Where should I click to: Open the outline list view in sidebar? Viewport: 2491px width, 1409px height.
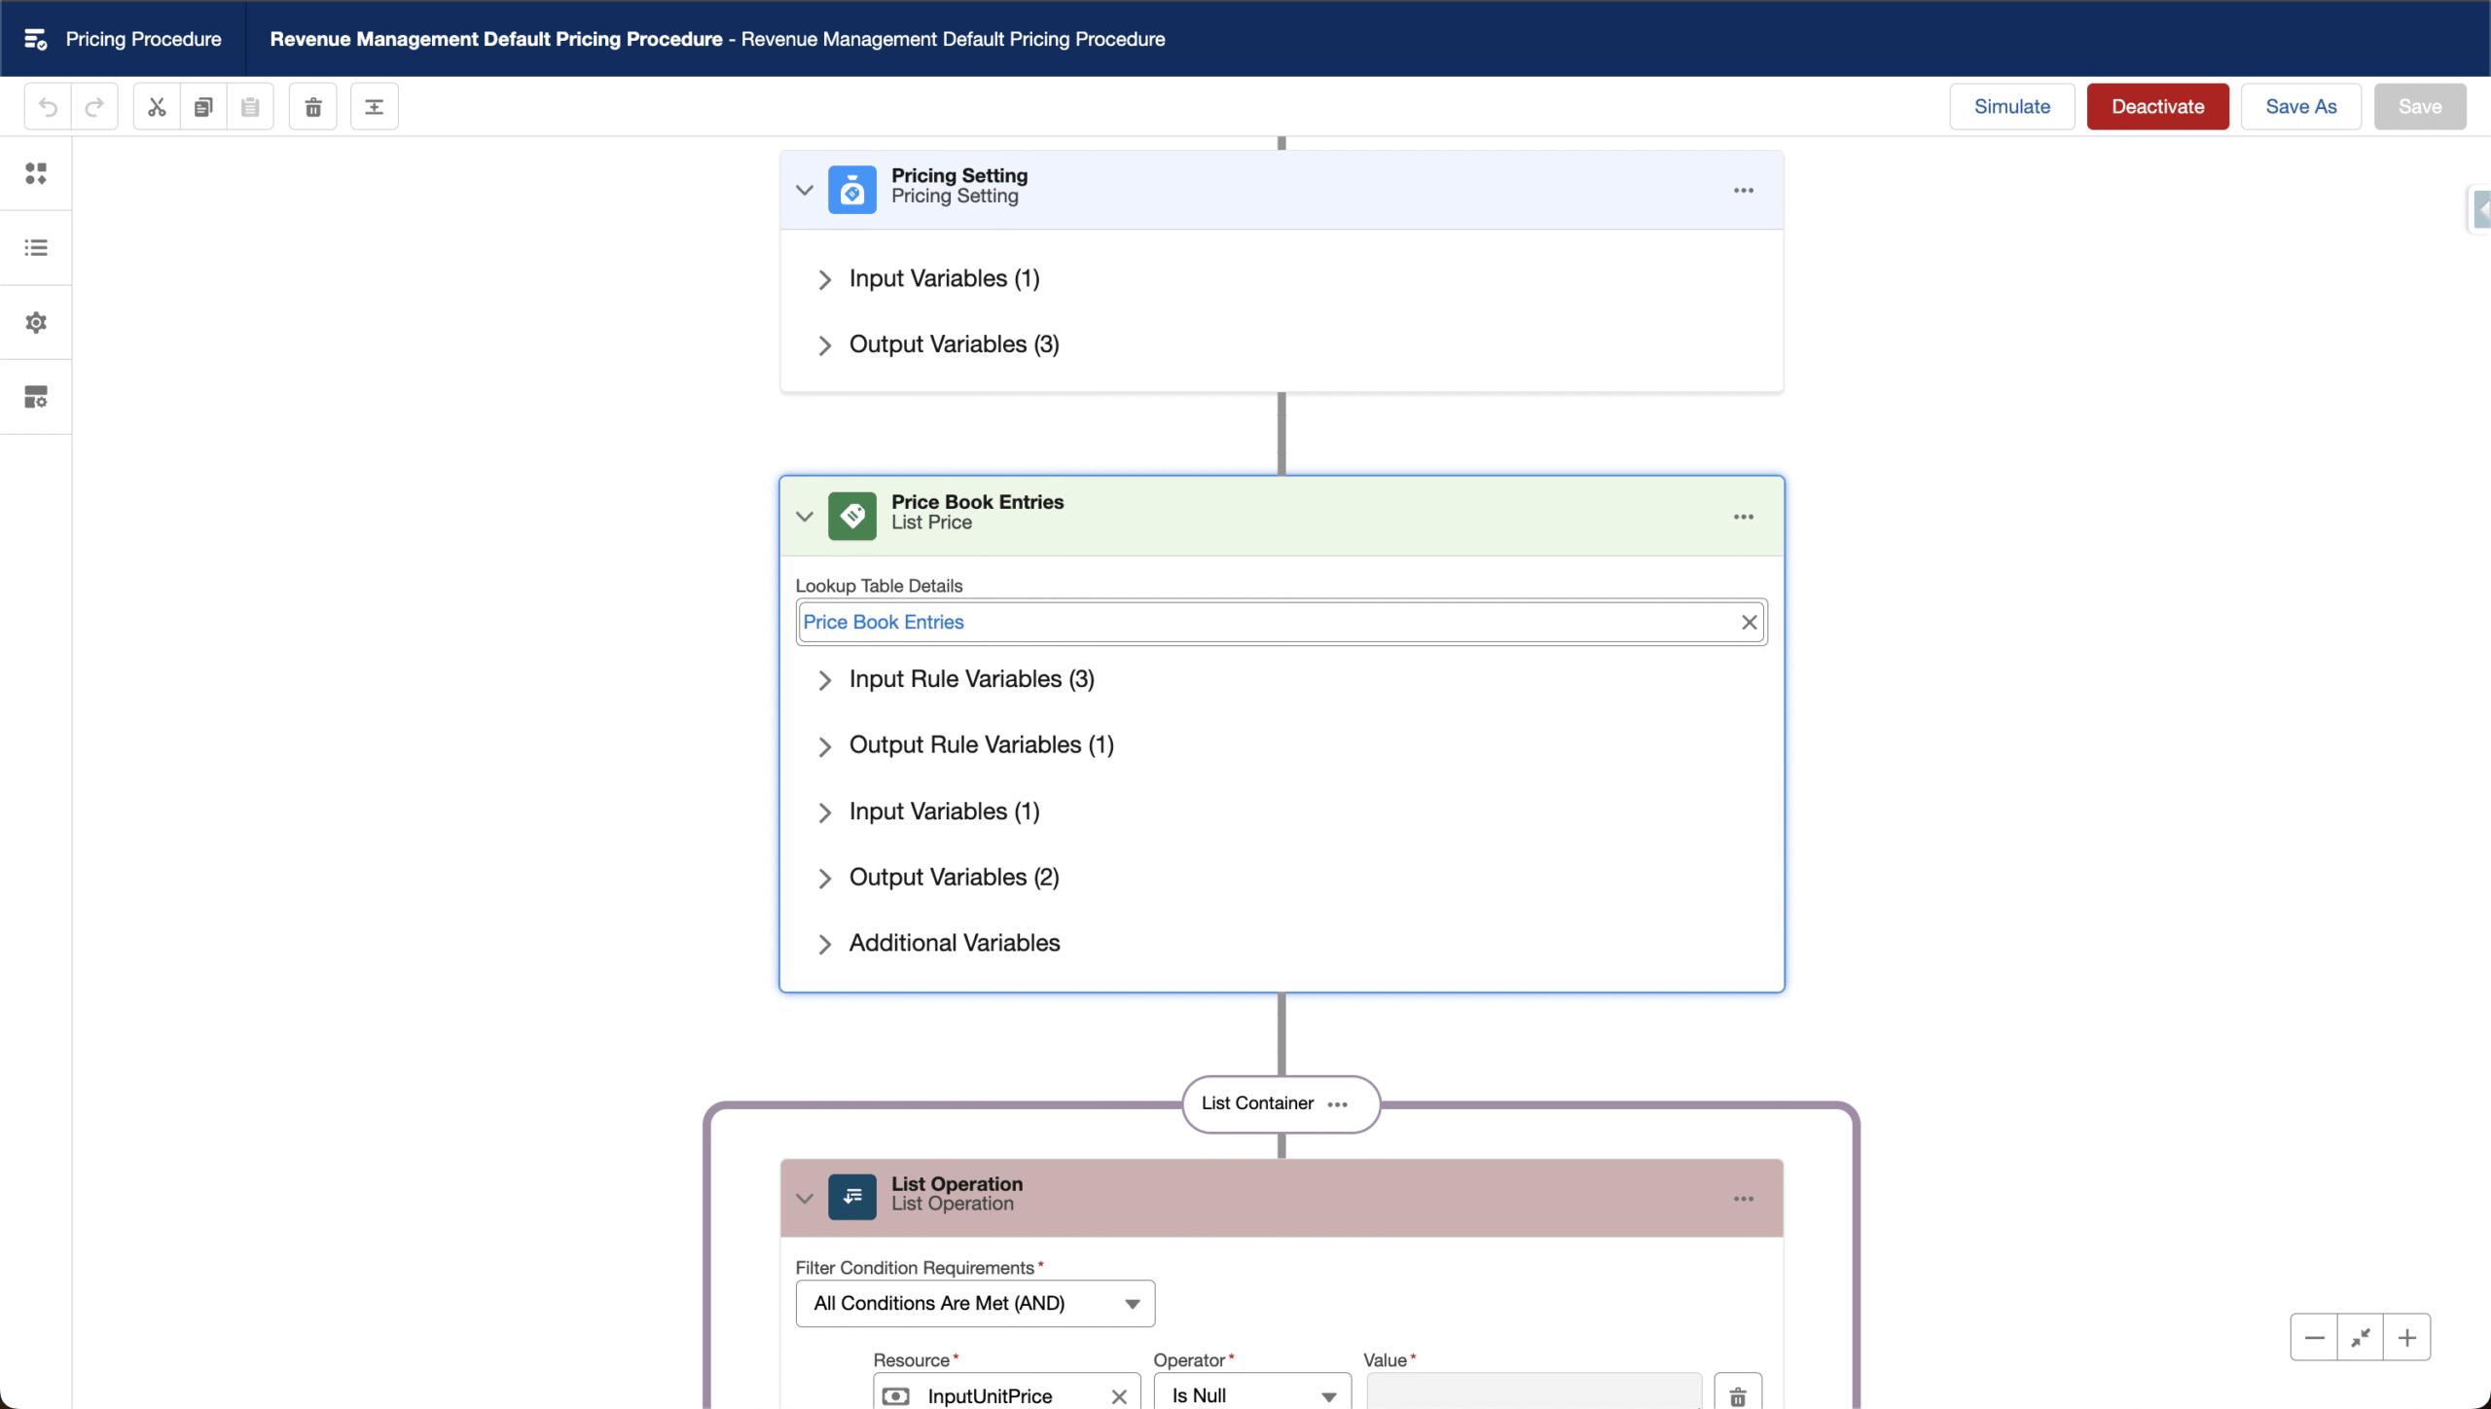pyautogui.click(x=36, y=247)
